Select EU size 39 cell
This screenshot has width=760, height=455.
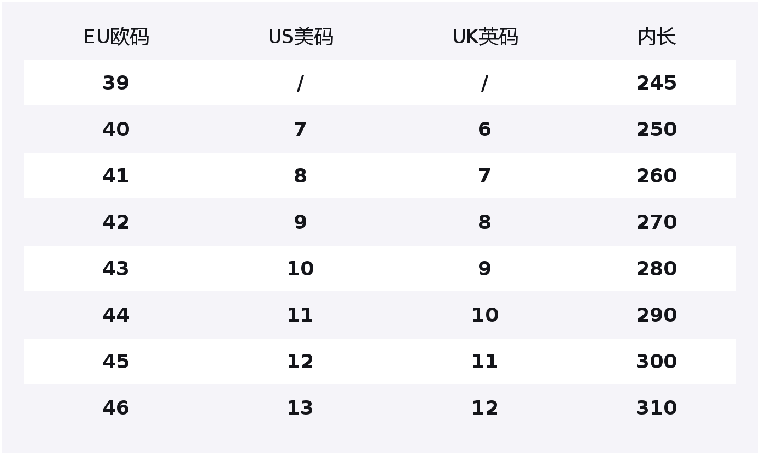point(116,83)
